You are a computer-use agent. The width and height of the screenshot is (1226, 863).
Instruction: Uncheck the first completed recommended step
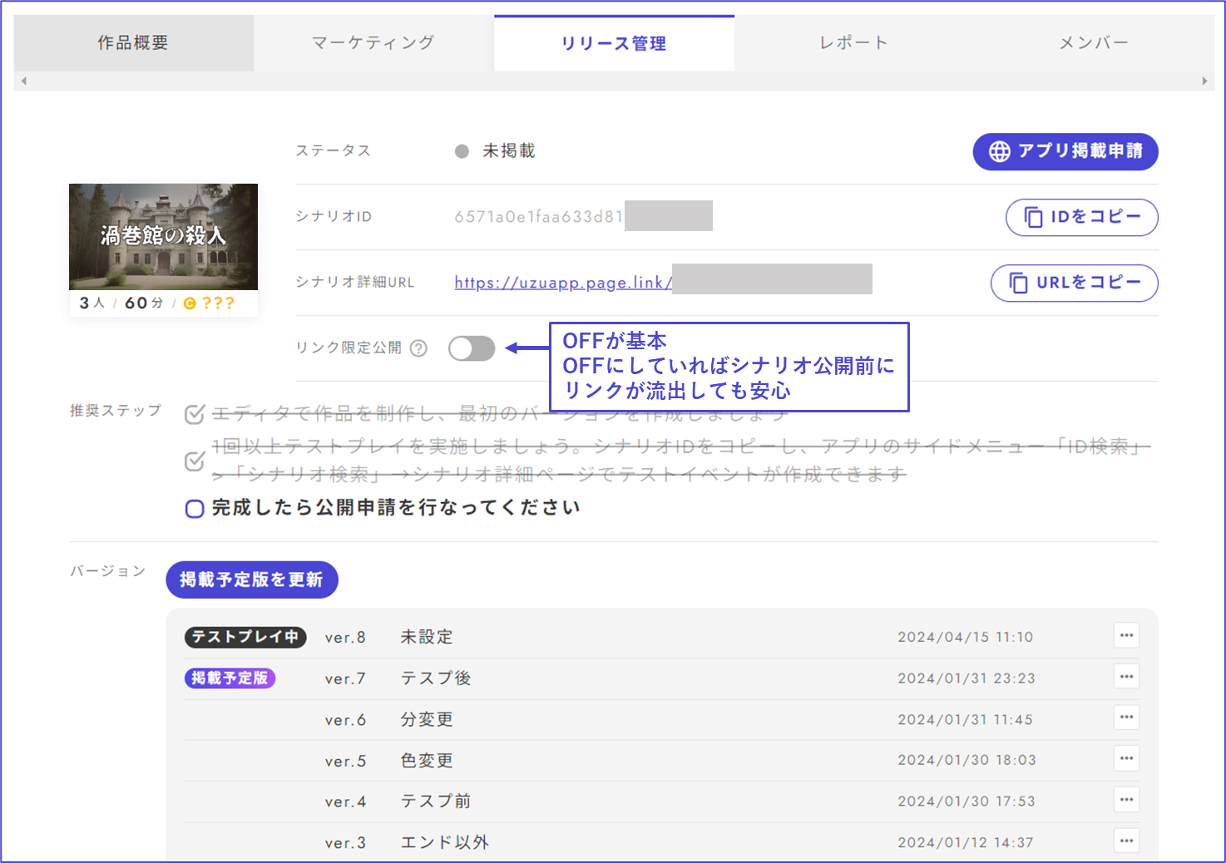tap(195, 414)
